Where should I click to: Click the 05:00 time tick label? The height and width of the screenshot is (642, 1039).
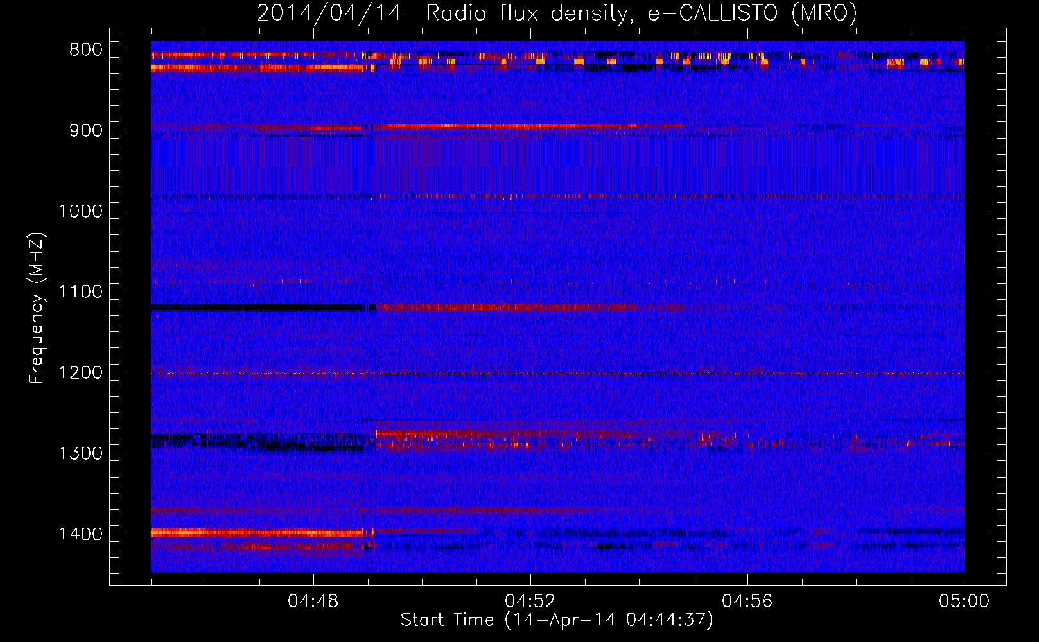(x=965, y=602)
